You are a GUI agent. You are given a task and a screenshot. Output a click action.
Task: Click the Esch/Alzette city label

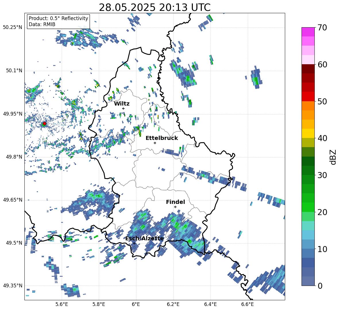pos(145,239)
